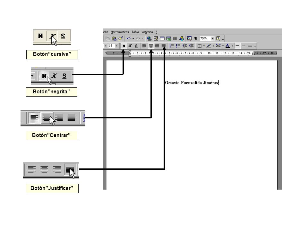Toggle bold (N) in the Word formatting toolbar
Image resolution: width=308 pixels, height=231 pixels.
(124, 46)
